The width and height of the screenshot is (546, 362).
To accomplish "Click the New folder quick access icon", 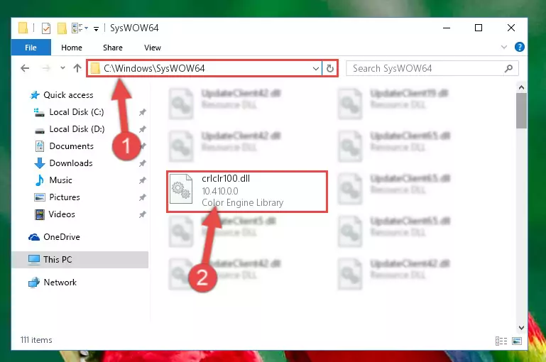I will click(62, 28).
